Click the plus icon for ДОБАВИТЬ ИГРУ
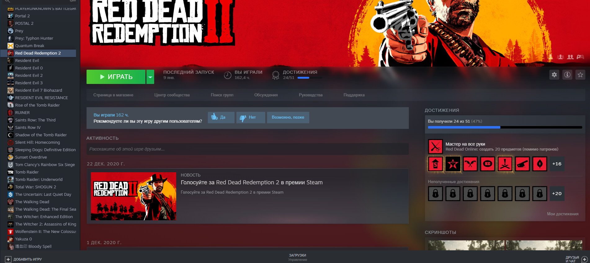This screenshot has width=590, height=263. (8, 259)
